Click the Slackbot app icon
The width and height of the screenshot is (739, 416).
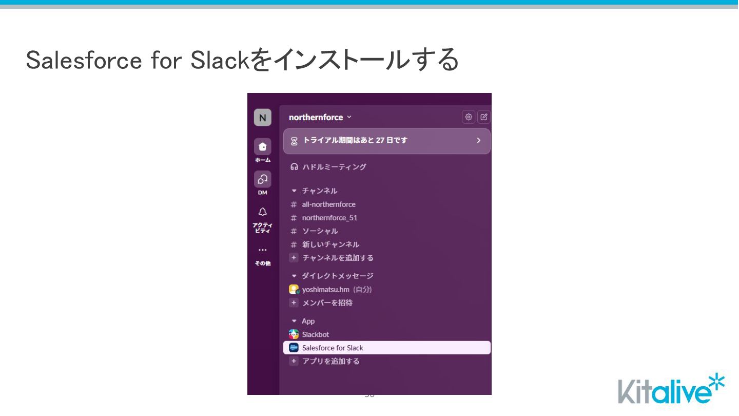294,334
